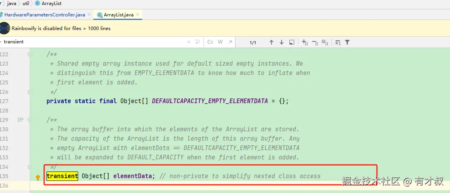
Task: Open the multiple-lines search options icon
Action: [338, 42]
